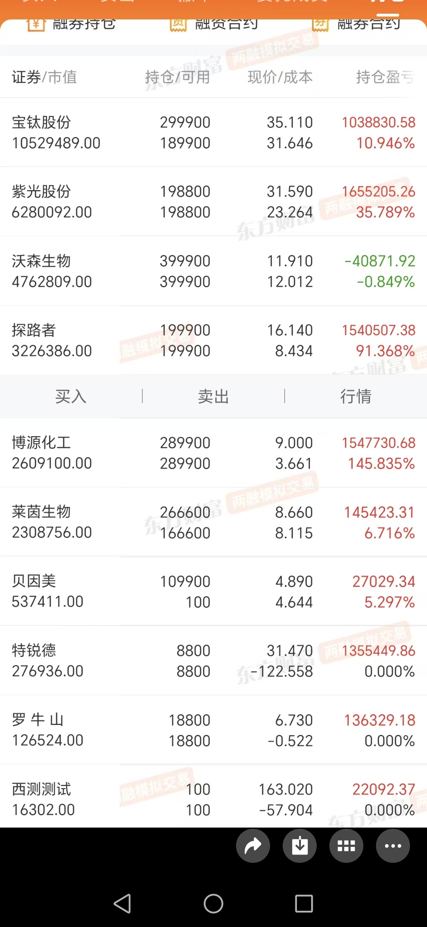This screenshot has width=427, height=927.
Task: Switch to the 融资合约 tab
Action: [213, 25]
